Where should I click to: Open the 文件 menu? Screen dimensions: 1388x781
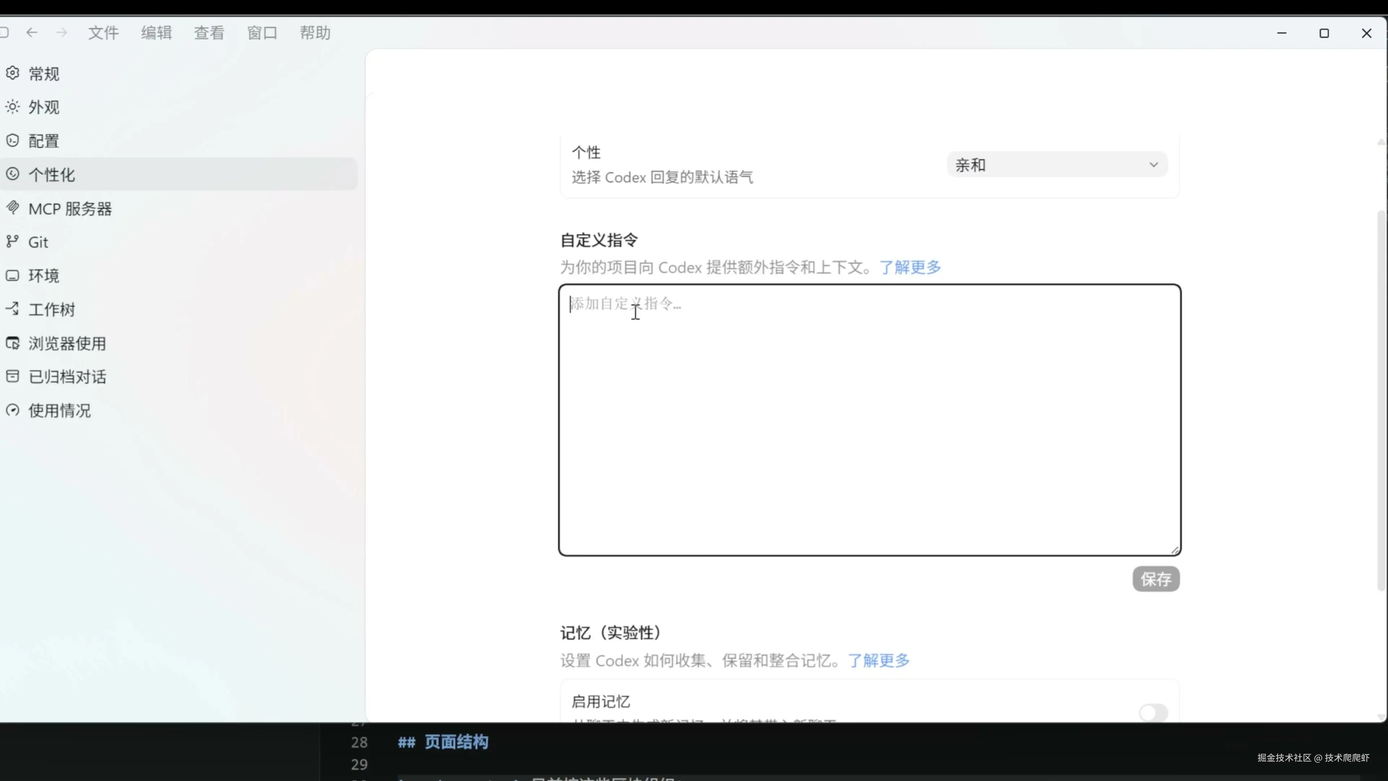[103, 33]
